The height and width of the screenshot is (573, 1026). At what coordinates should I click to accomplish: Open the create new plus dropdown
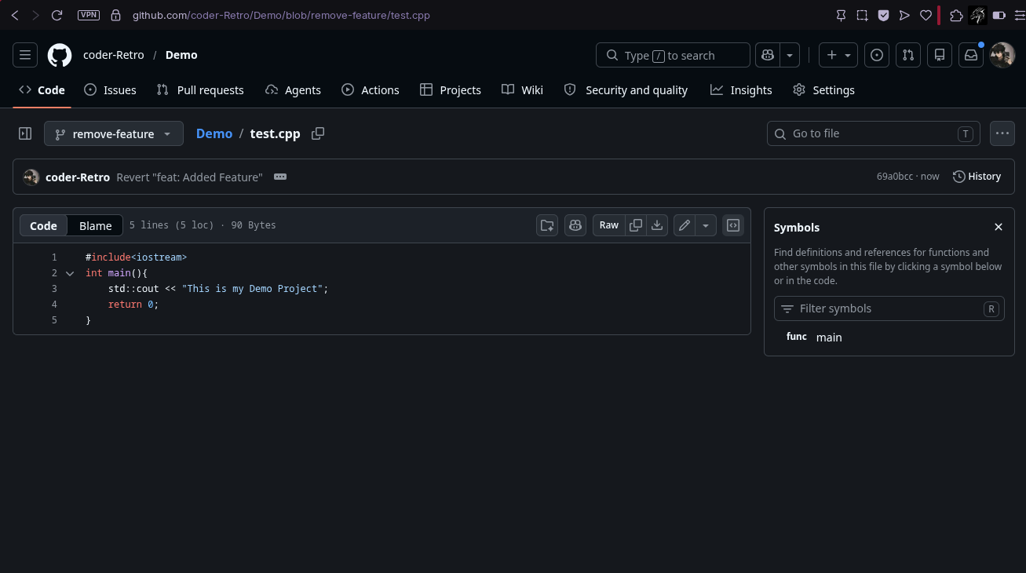838,55
